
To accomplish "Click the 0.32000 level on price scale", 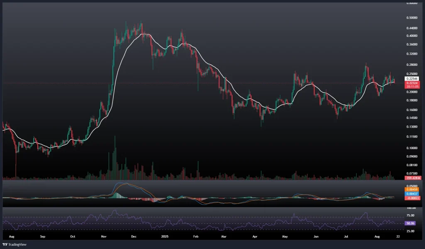I will coord(412,54).
